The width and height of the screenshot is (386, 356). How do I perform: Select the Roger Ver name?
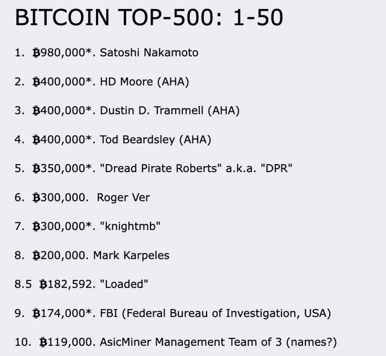coord(123,198)
